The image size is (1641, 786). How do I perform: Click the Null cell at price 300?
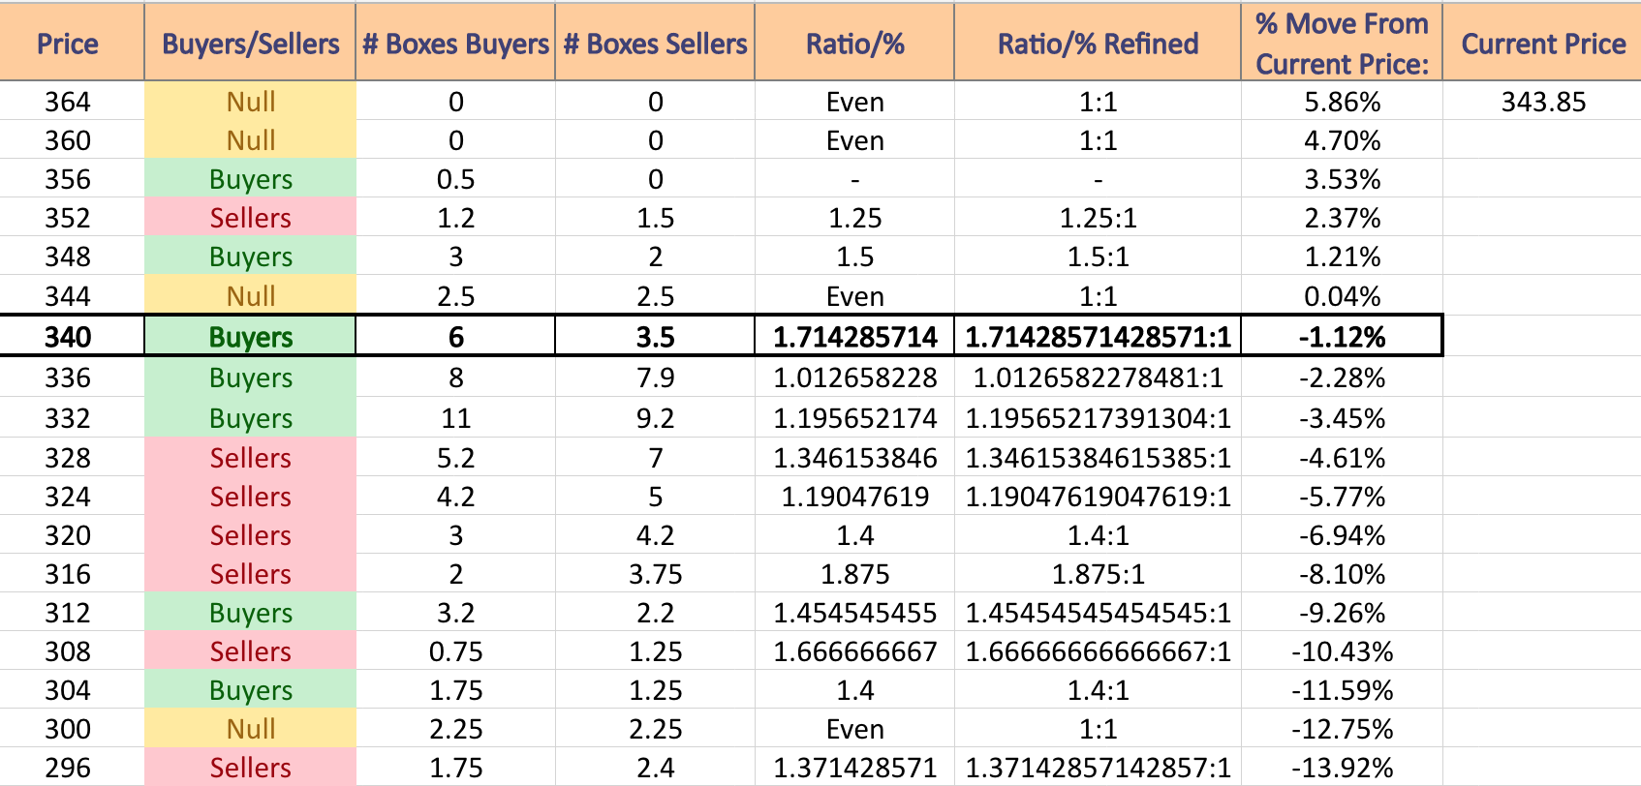point(251,729)
